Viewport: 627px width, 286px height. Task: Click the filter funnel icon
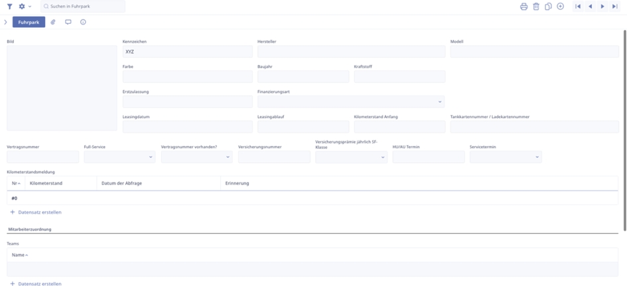tap(10, 6)
